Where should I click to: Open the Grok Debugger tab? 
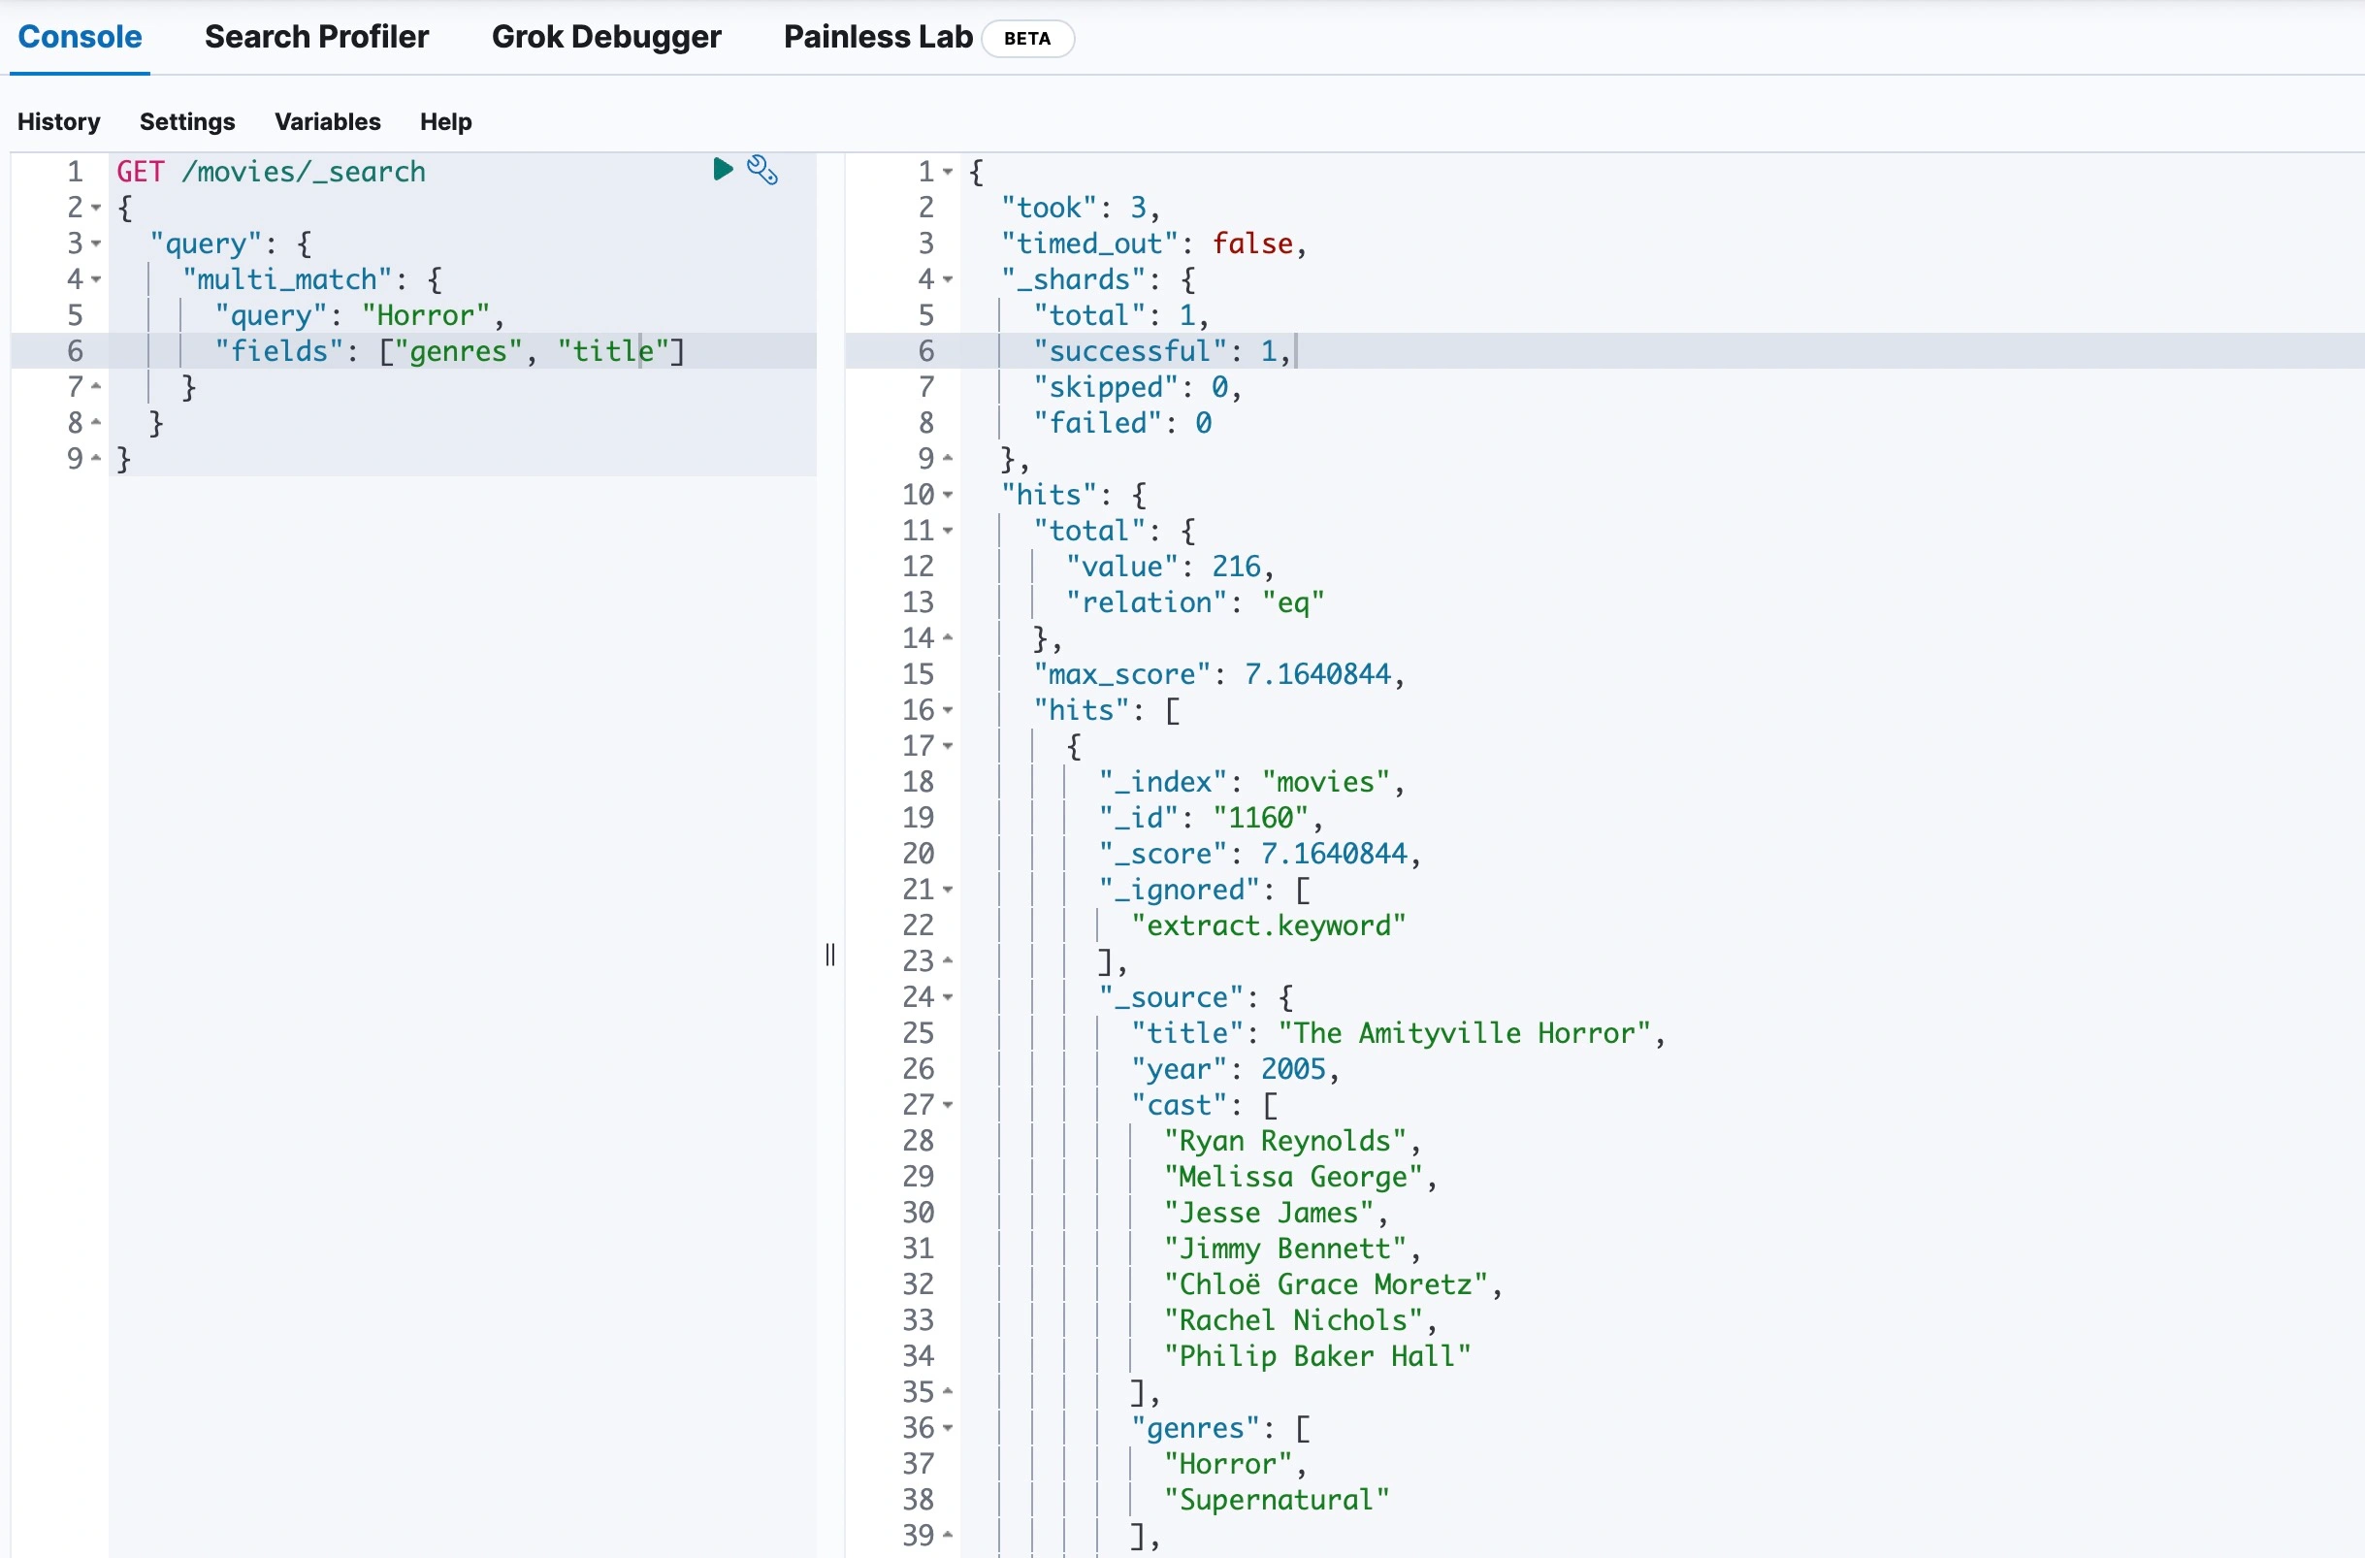click(606, 37)
